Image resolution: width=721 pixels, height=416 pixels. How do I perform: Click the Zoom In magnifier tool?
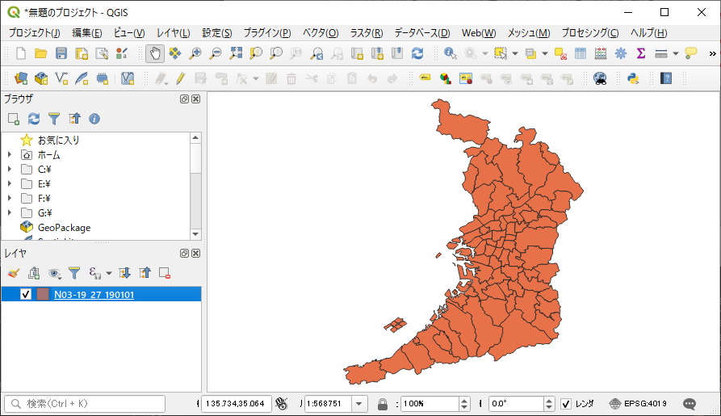click(x=195, y=53)
